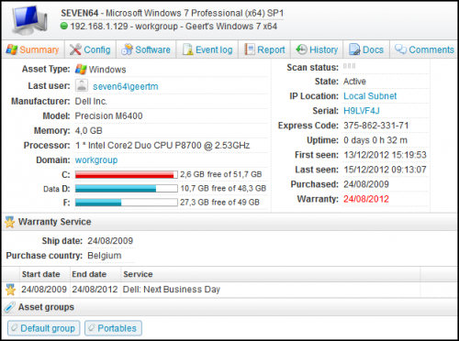Open the Default group asset group
Image resolution: width=459 pixels, height=341 pixels.
pyautogui.click(x=44, y=328)
